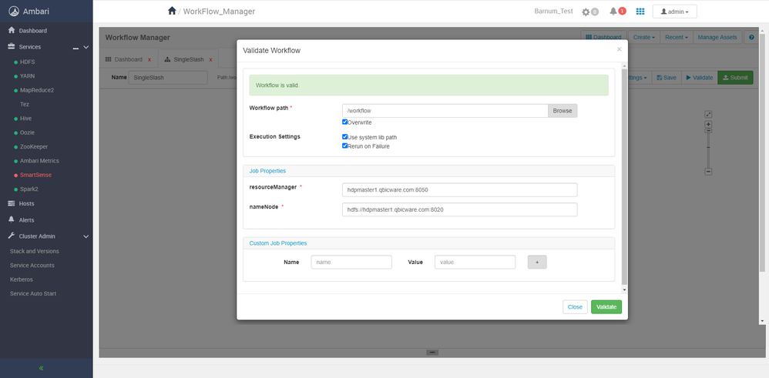
Task: Click the plus add property button
Action: 537,263
